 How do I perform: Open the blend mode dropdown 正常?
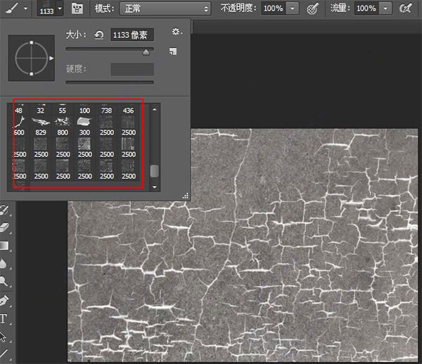[165, 8]
